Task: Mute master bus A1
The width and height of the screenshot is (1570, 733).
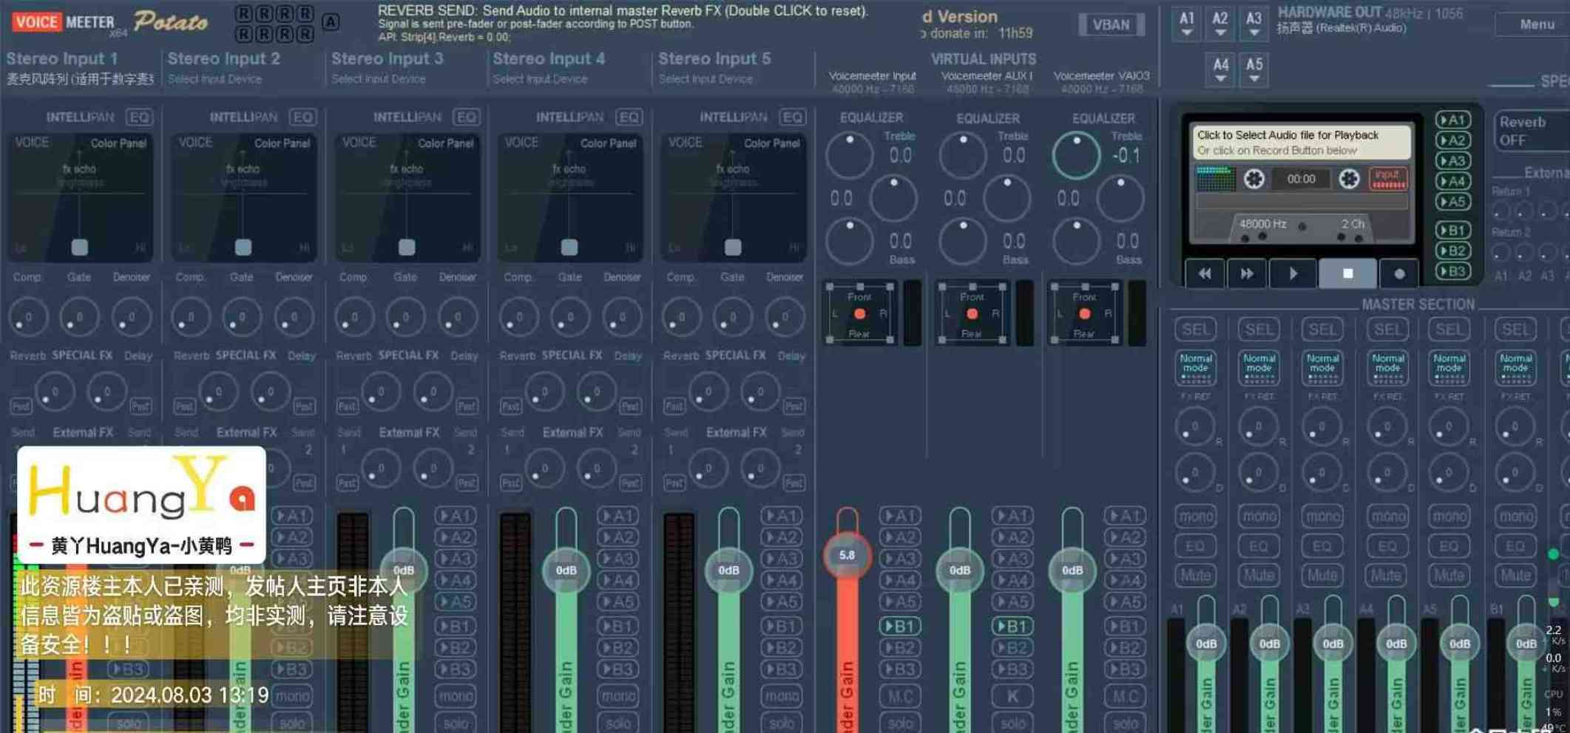Action: coord(1195,575)
